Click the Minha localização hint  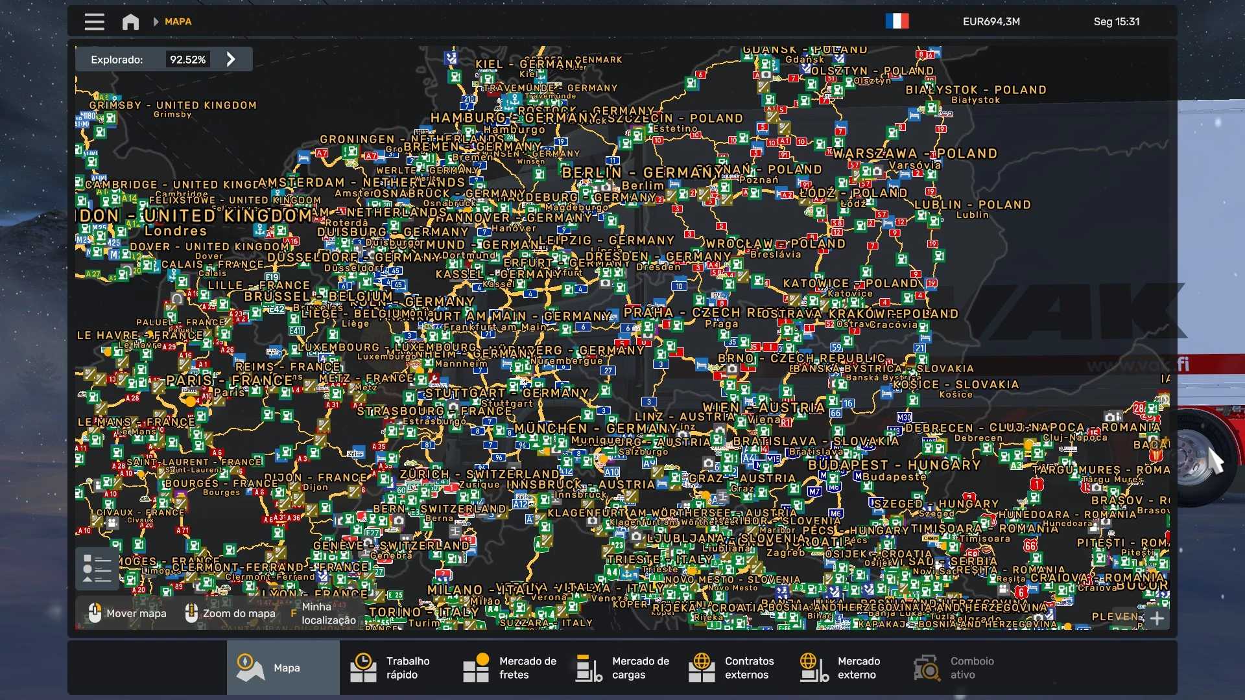click(322, 613)
